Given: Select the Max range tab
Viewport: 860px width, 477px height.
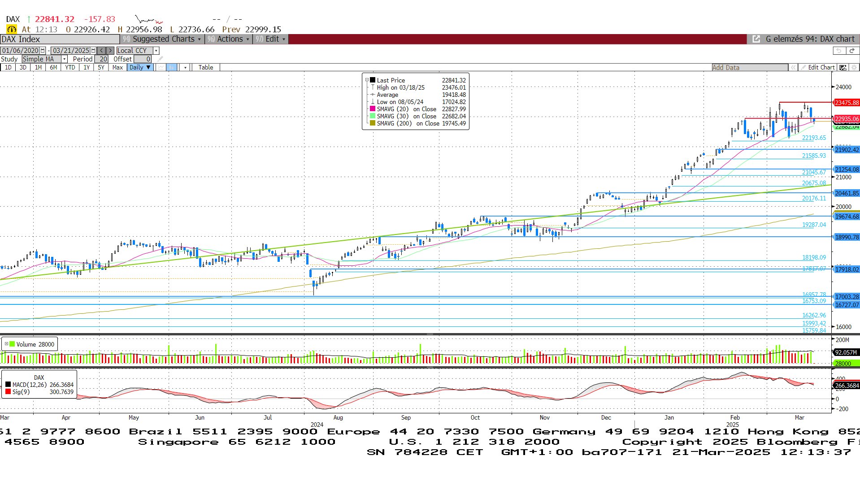Looking at the screenshot, I should click(x=117, y=67).
